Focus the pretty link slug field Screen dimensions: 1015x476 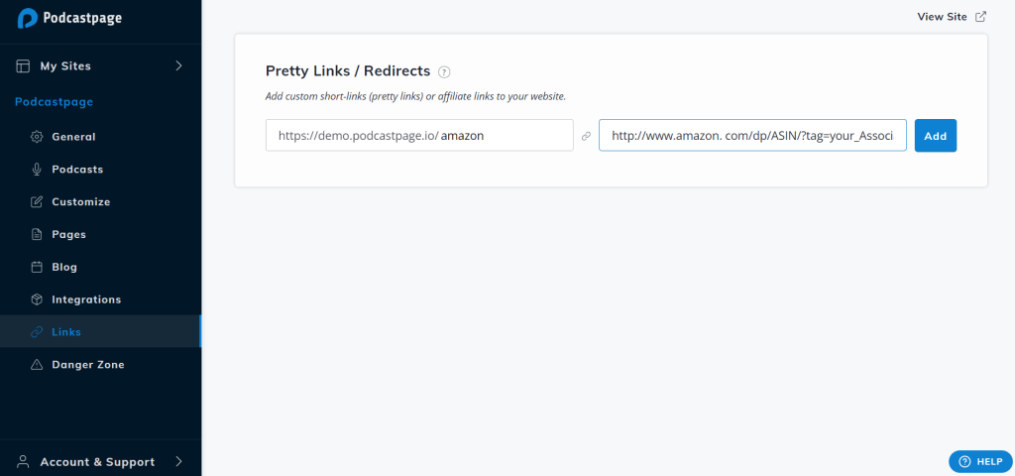[x=506, y=136]
